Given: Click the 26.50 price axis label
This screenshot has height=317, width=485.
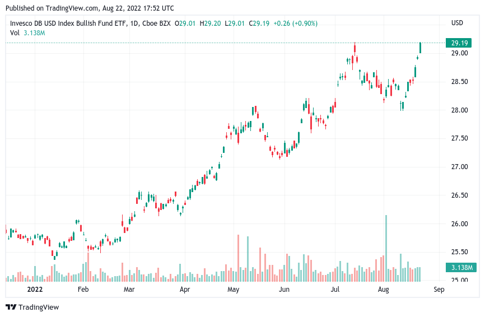Looking at the screenshot, I should pyautogui.click(x=459, y=195).
